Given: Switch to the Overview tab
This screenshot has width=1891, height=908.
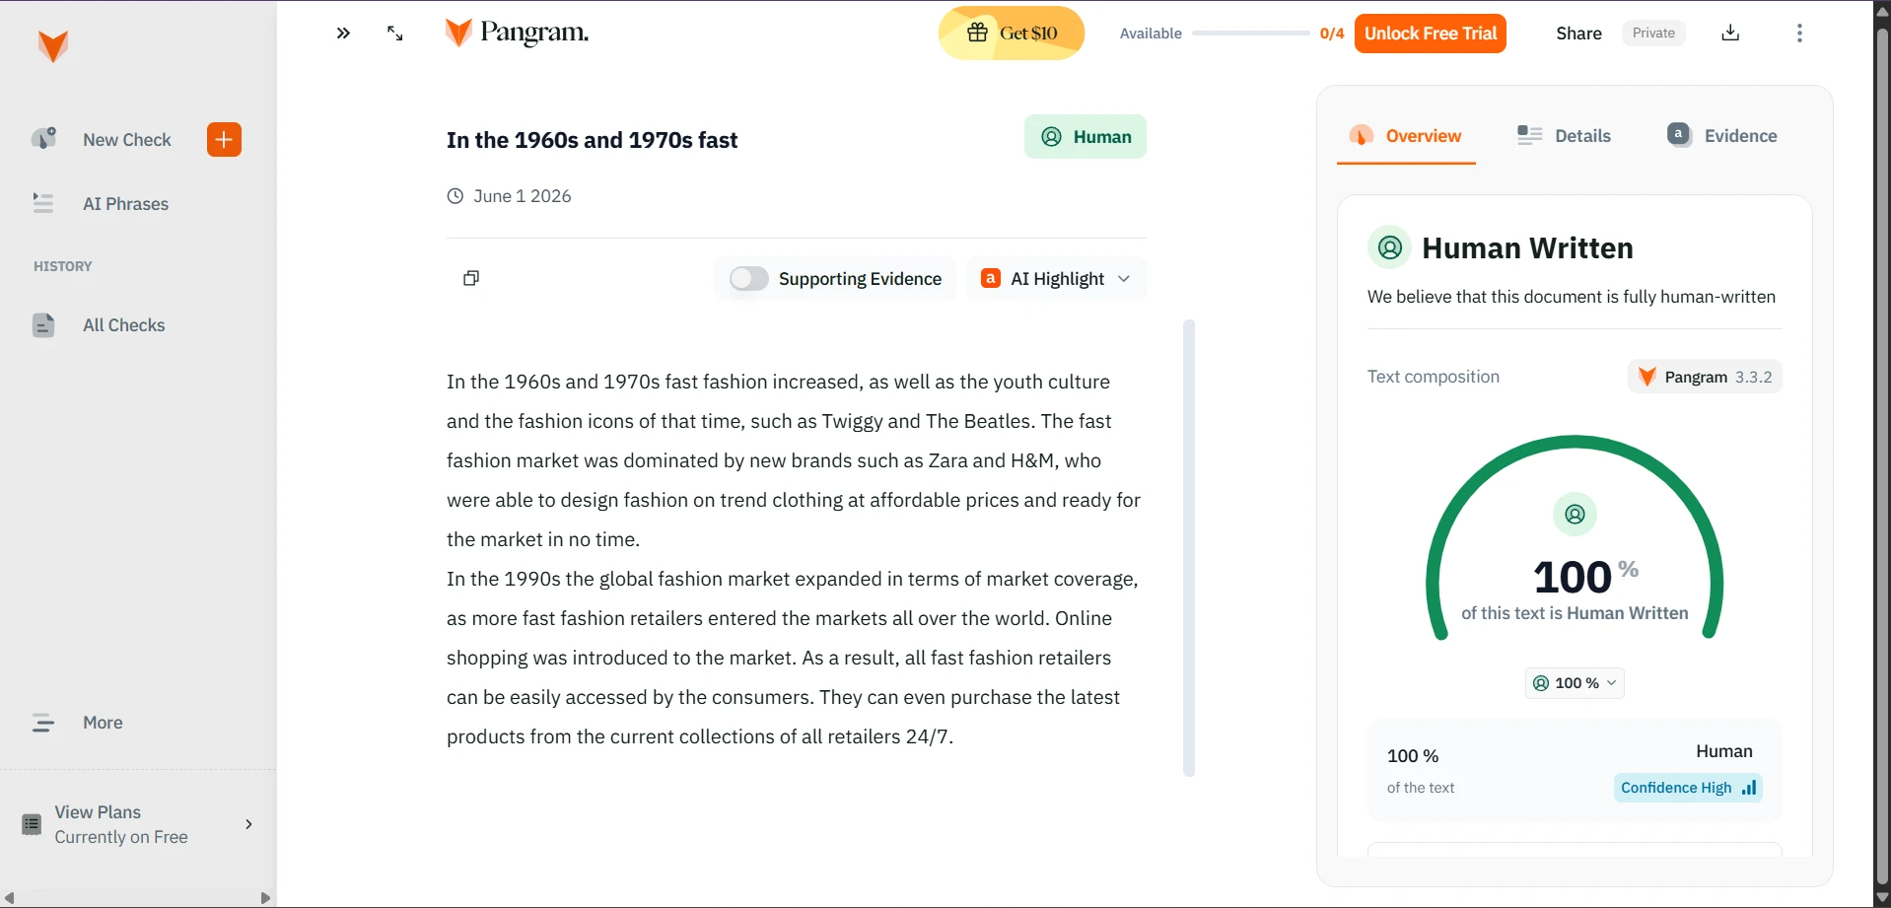Looking at the screenshot, I should coord(1406,136).
